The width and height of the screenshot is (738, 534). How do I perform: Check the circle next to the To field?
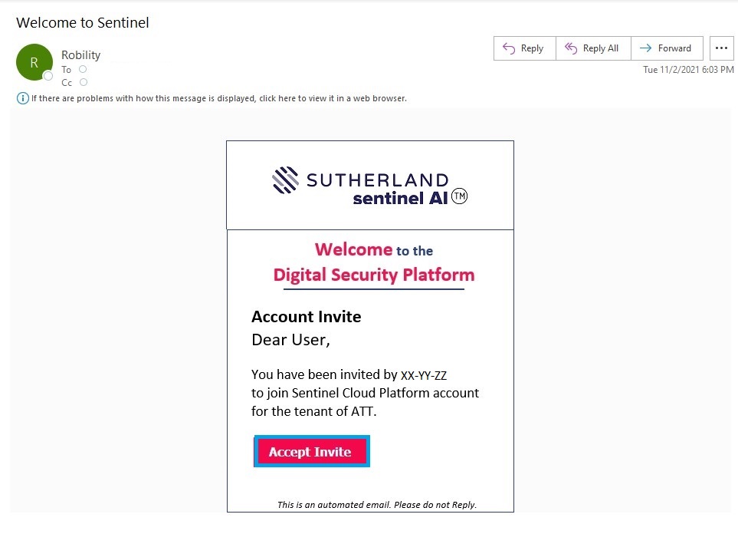click(x=82, y=69)
